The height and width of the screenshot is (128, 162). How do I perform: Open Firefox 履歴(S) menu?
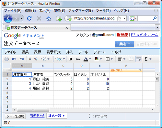tap(59, 11)
